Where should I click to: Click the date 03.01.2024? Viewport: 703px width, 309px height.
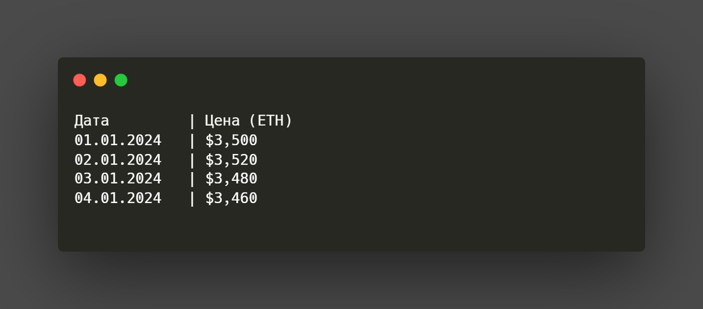click(118, 179)
